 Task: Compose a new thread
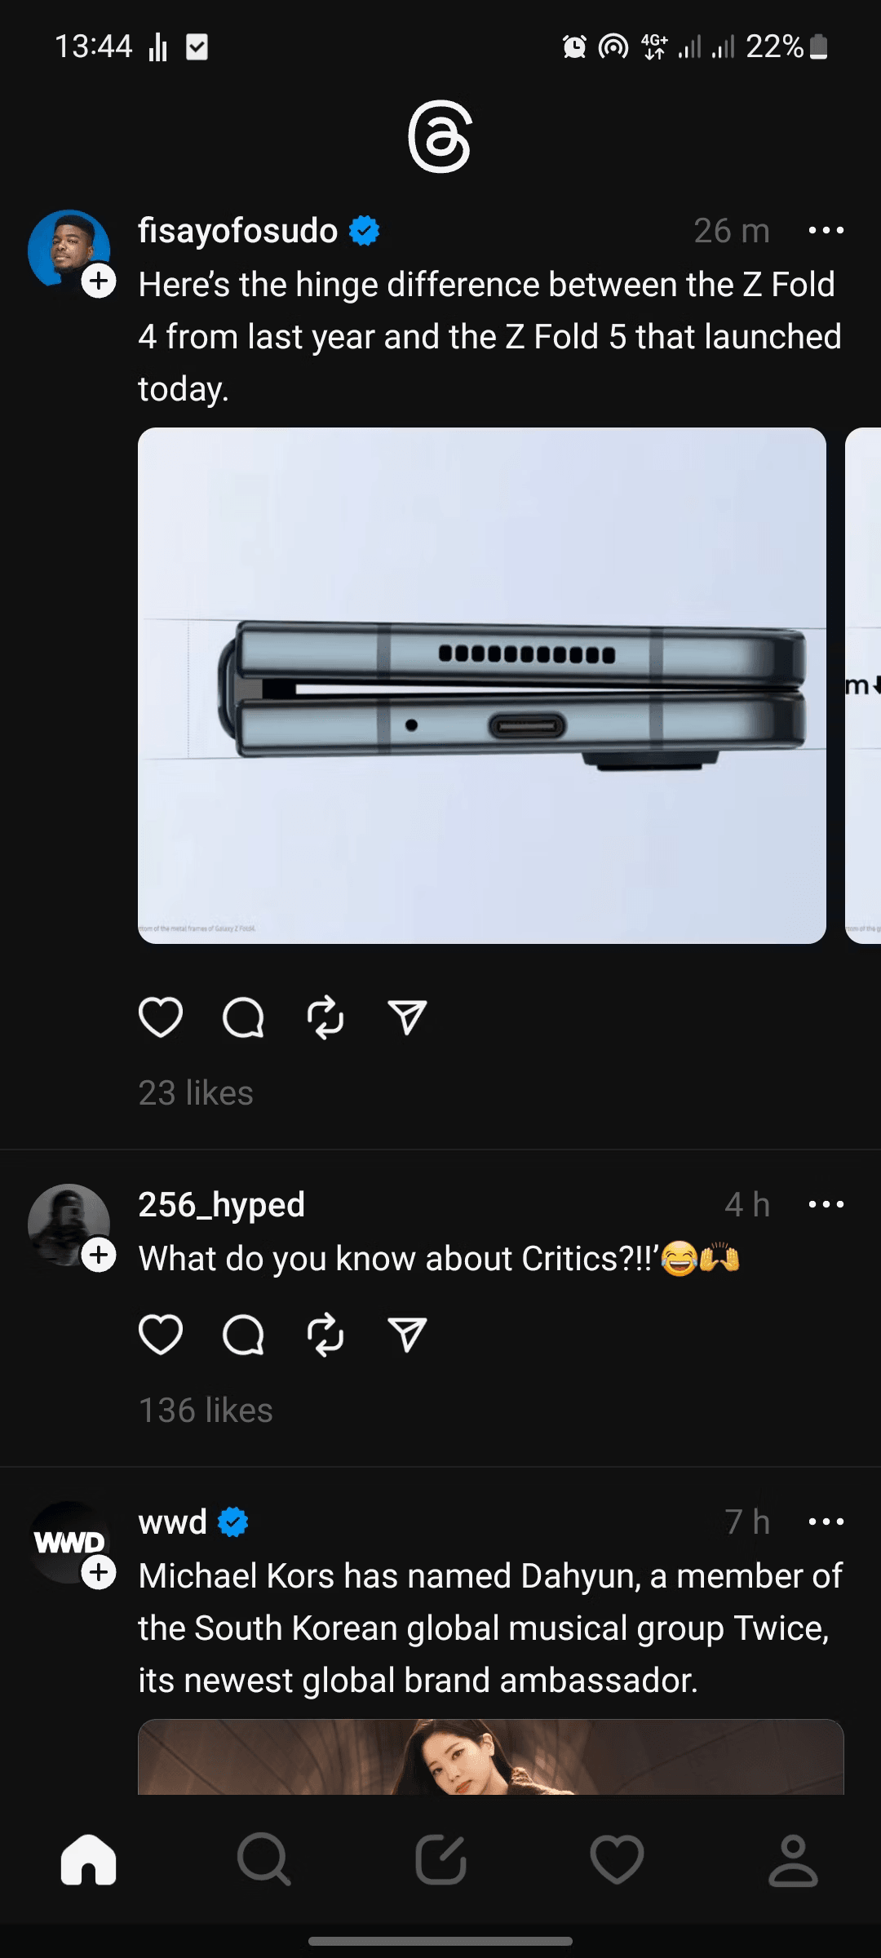pos(440,1860)
